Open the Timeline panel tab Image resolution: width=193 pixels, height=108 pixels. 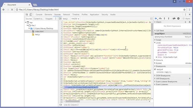(x=76, y=14)
